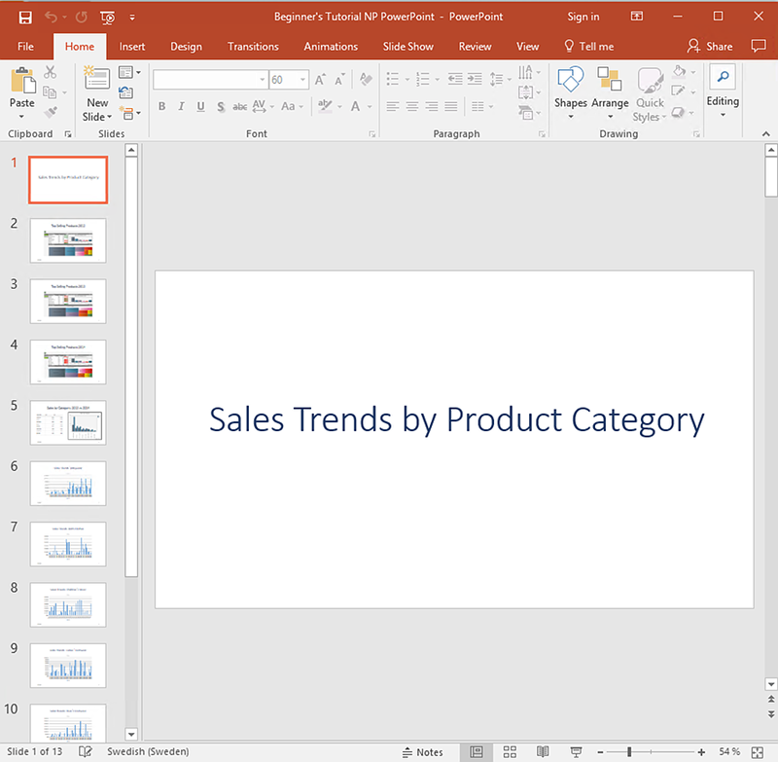Click Sign in link
The height and width of the screenshot is (762, 778).
click(x=583, y=17)
